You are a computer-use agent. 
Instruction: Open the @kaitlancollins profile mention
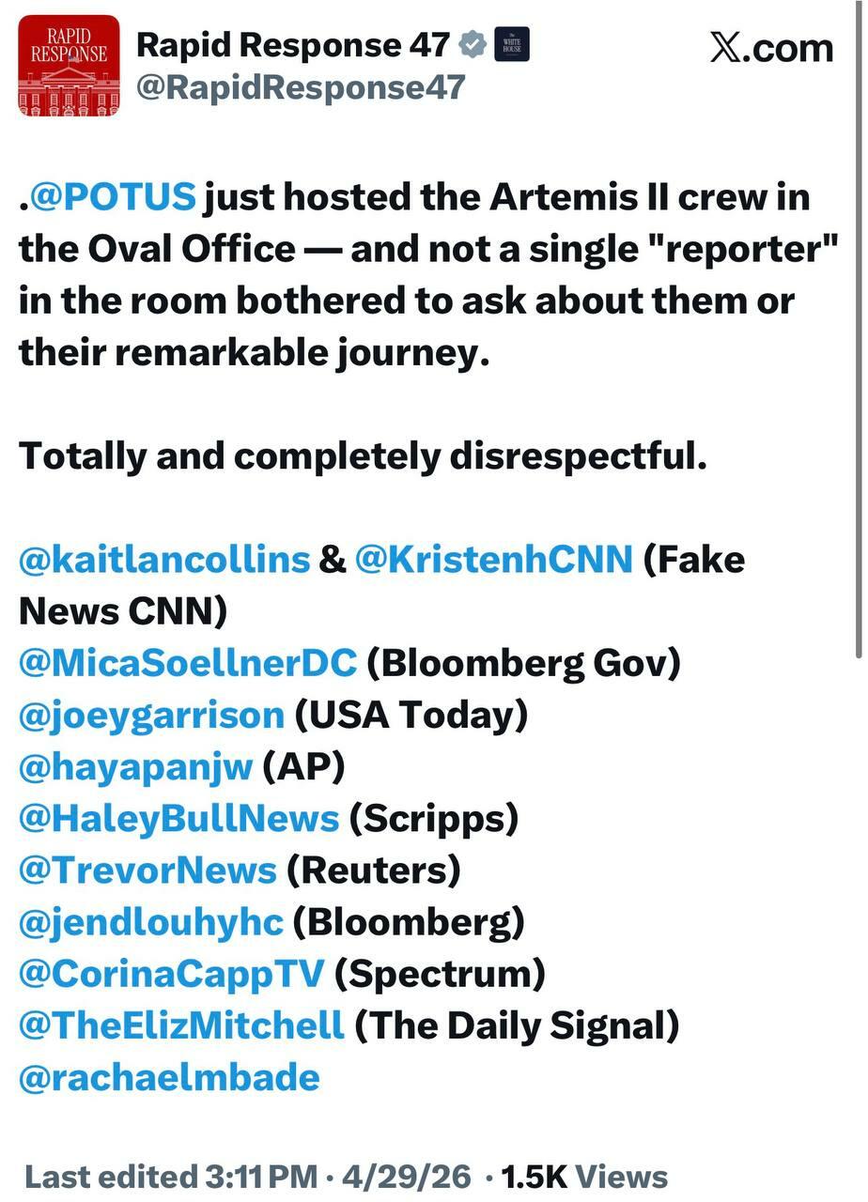(x=164, y=559)
